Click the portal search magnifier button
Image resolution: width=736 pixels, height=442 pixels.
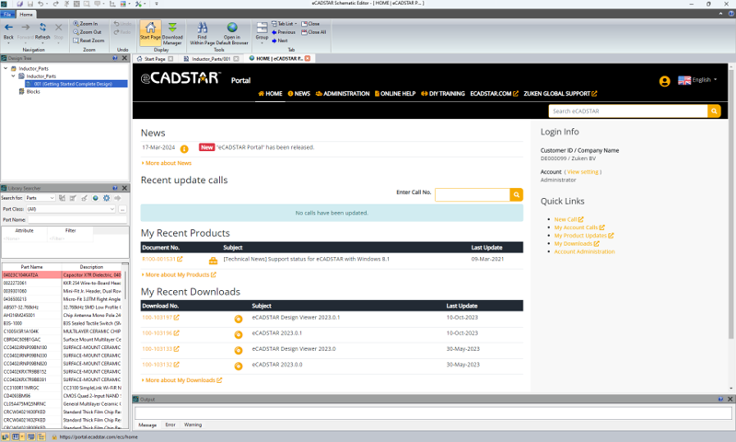714,111
